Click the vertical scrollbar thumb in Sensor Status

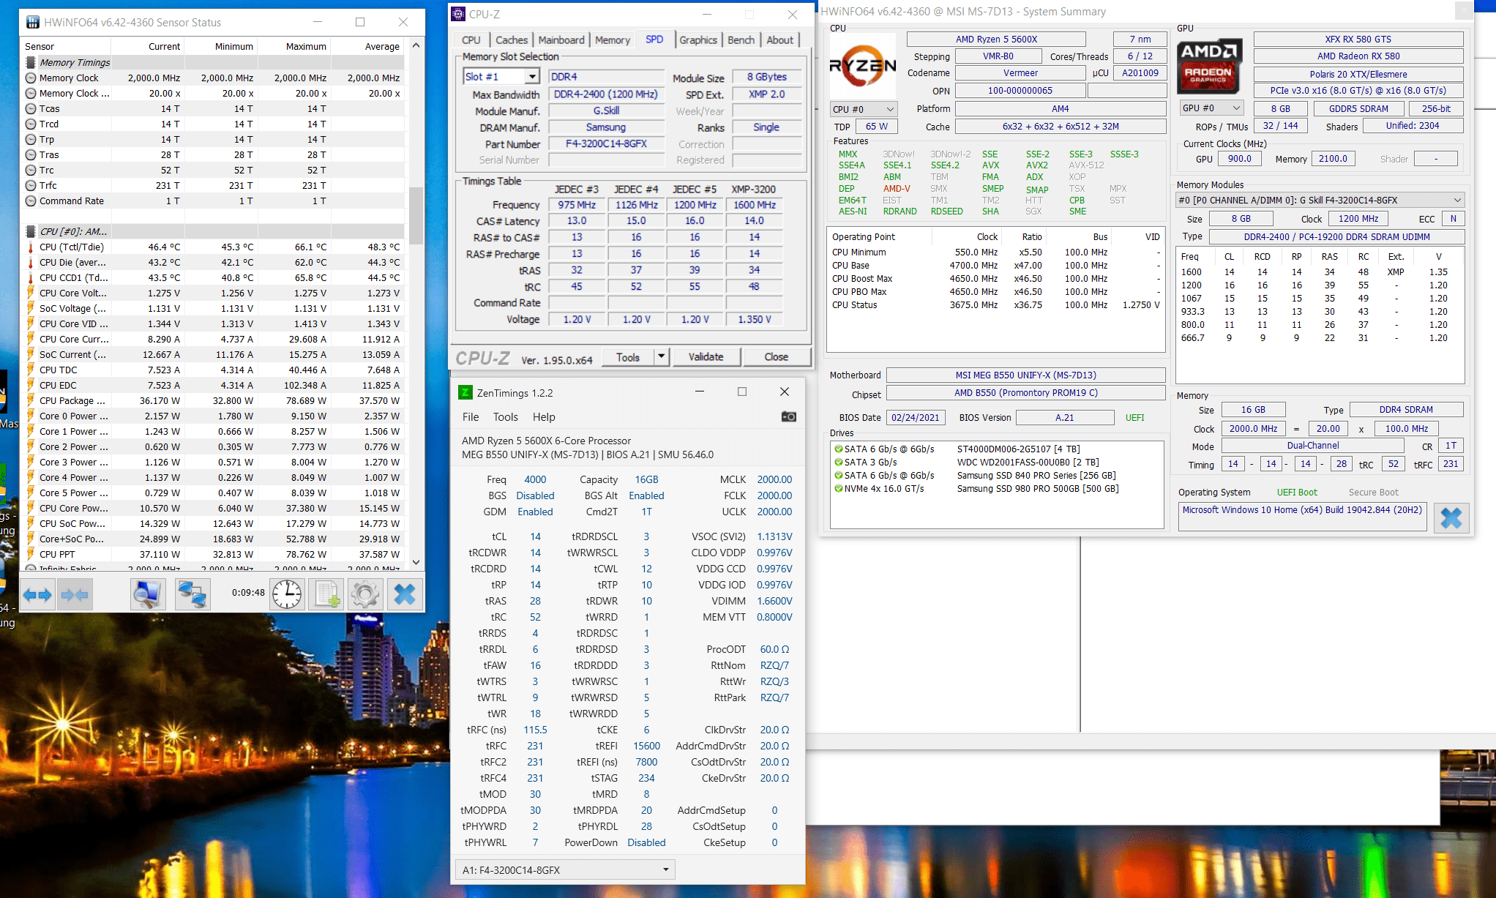pos(416,215)
